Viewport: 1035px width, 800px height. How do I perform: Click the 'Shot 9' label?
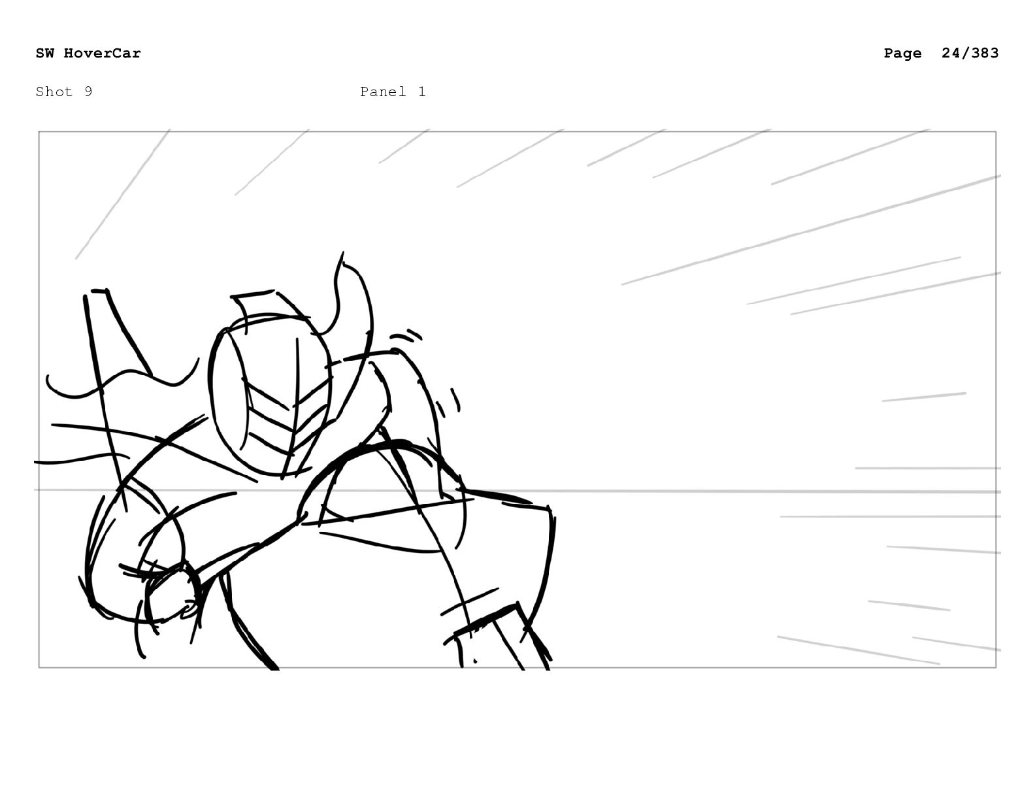64,92
